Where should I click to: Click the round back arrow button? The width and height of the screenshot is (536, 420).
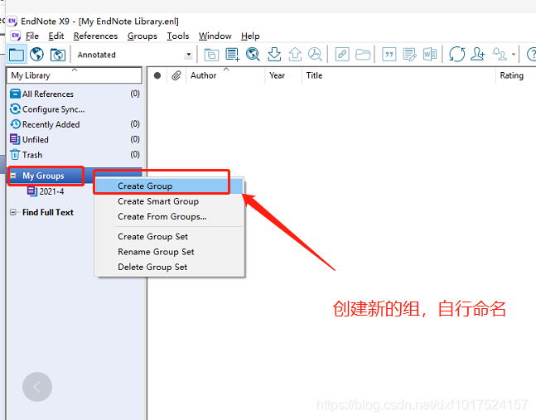click(x=37, y=387)
